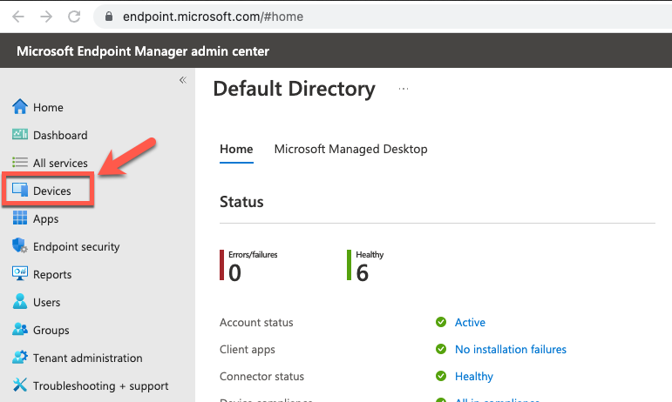Image resolution: width=672 pixels, height=402 pixels.
Task: Collapse the sidebar with double chevron
Action: (182, 80)
